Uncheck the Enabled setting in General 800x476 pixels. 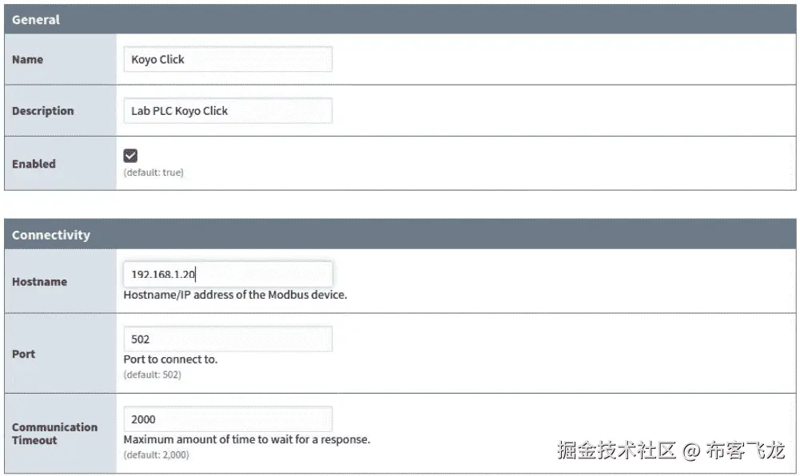[x=130, y=155]
